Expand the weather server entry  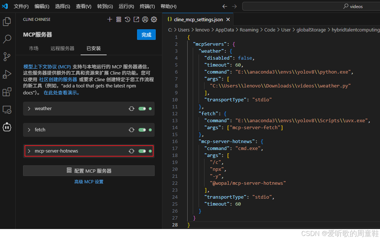[29, 109]
